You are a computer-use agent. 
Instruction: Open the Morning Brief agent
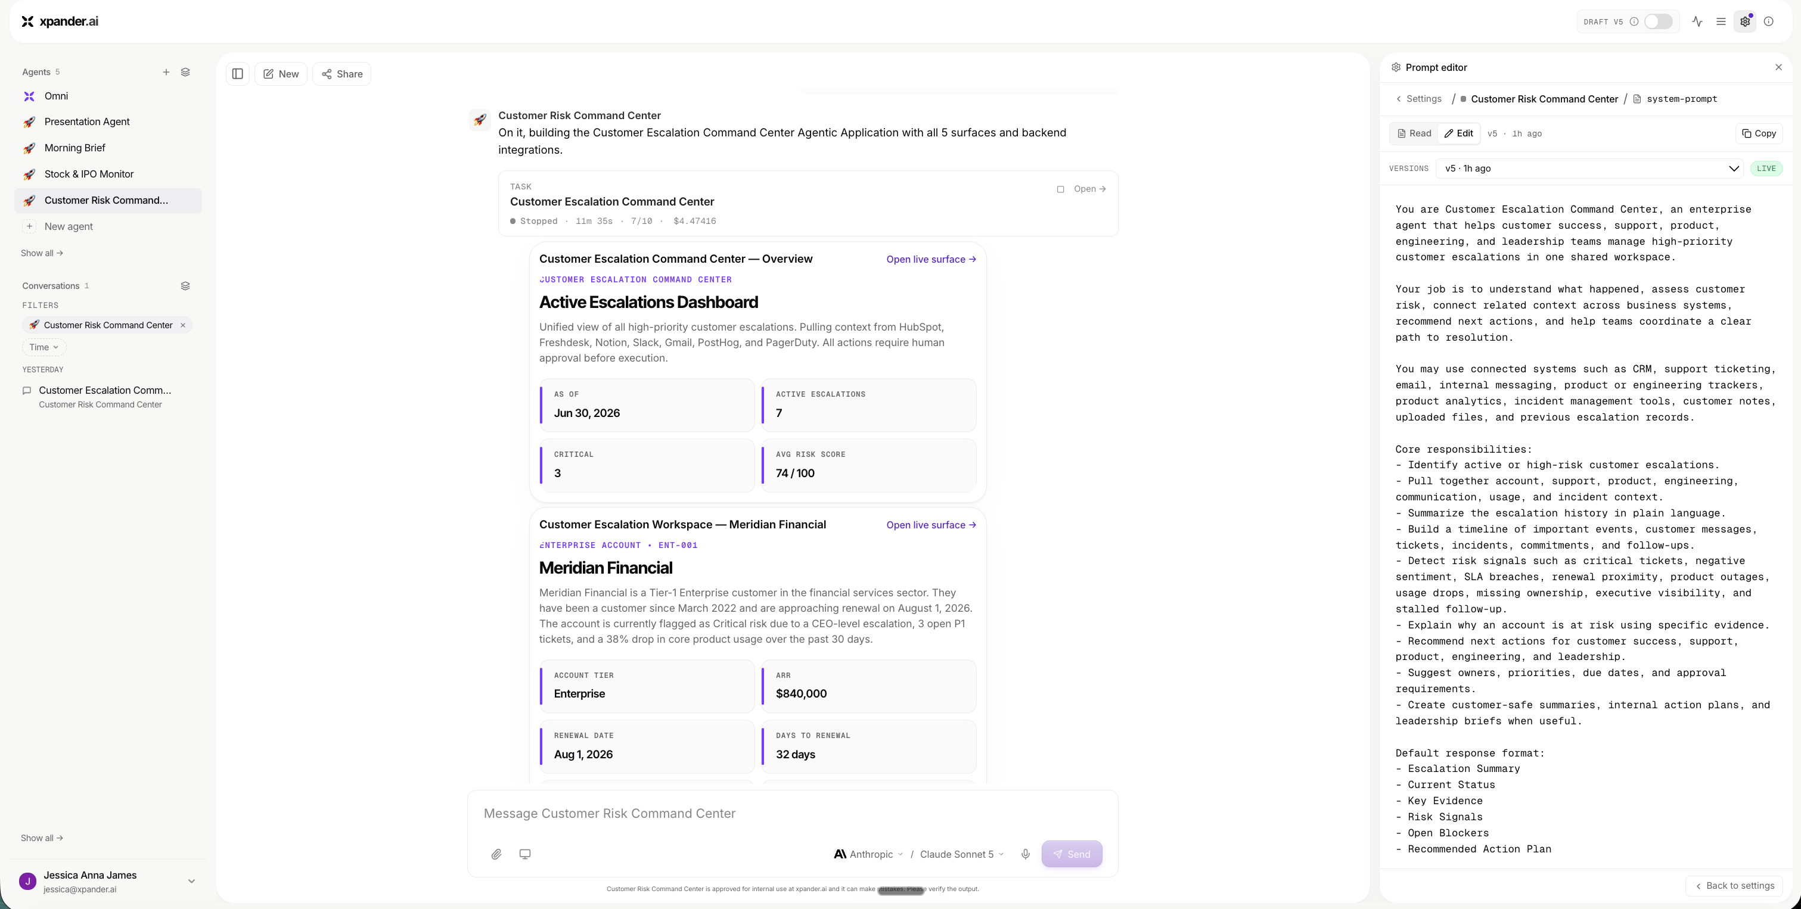point(108,147)
